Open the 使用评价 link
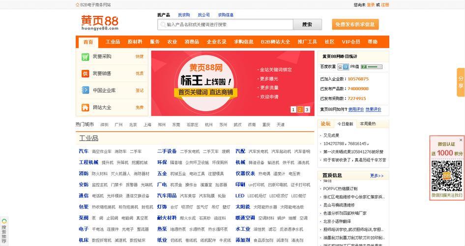This screenshot has width=465, height=246. tap(356, 109)
